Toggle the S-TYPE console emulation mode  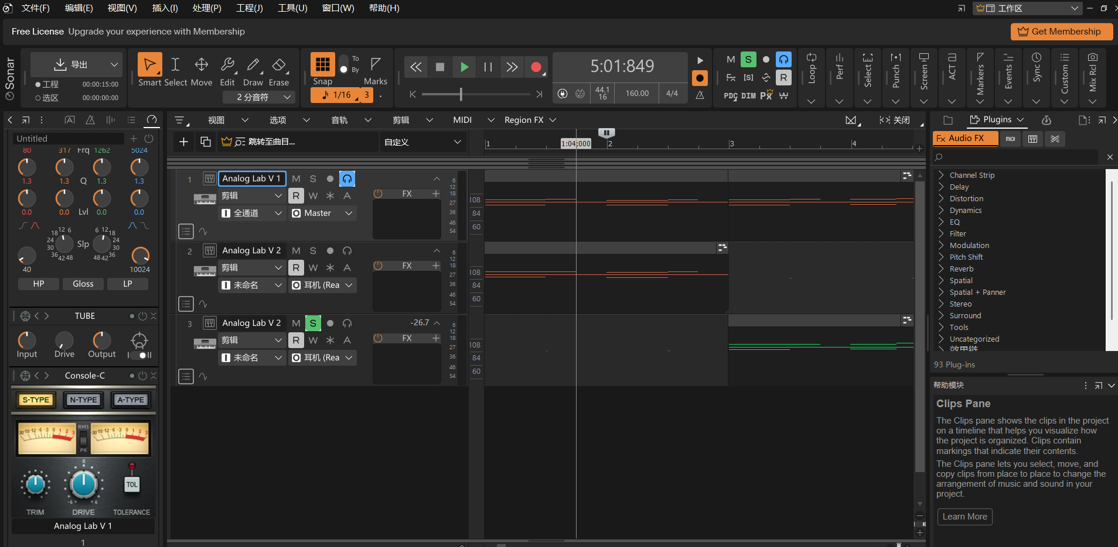36,400
